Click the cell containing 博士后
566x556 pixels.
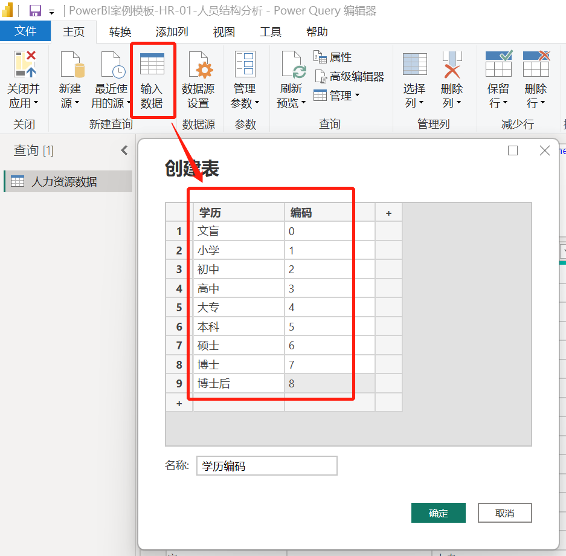(x=239, y=383)
